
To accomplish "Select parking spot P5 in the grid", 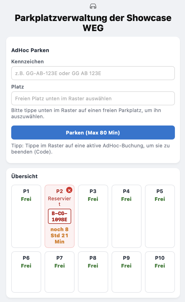I will [160, 216].
